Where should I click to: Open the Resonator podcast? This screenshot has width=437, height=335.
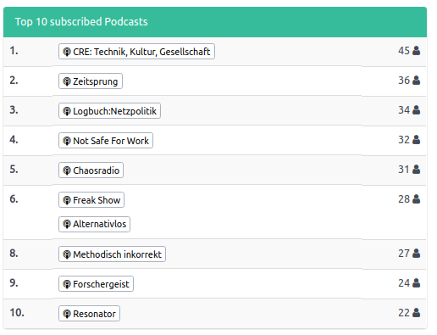[x=89, y=314]
